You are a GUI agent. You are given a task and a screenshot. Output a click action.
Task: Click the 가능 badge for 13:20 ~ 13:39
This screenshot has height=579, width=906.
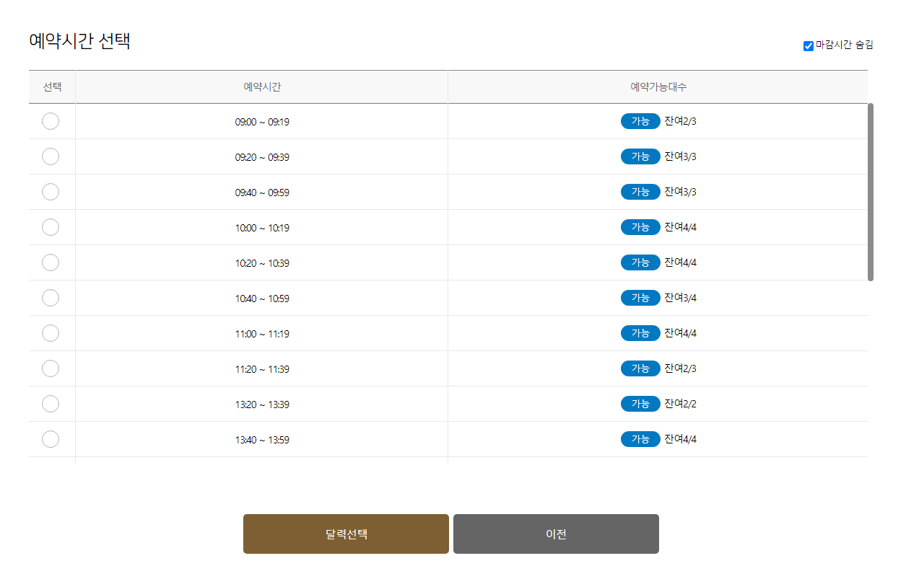[x=640, y=403]
